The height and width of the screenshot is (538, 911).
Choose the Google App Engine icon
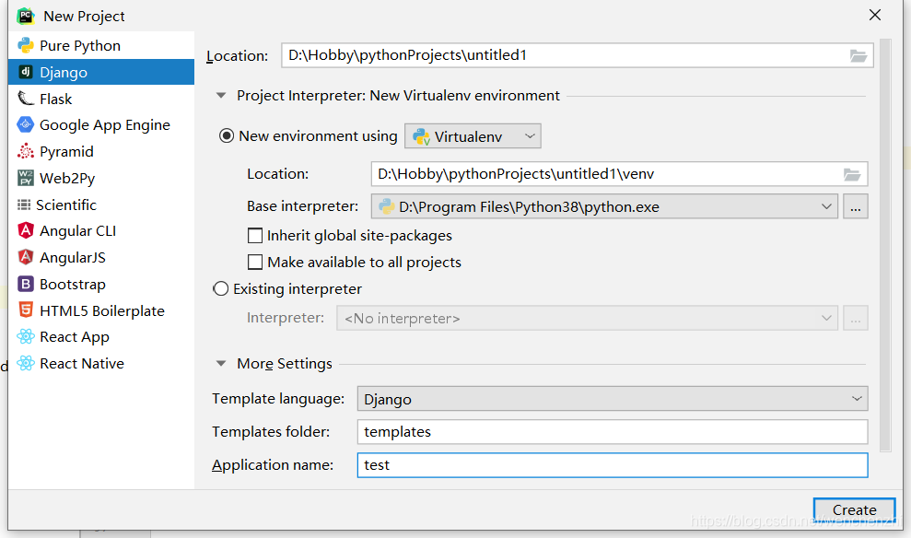click(x=26, y=125)
